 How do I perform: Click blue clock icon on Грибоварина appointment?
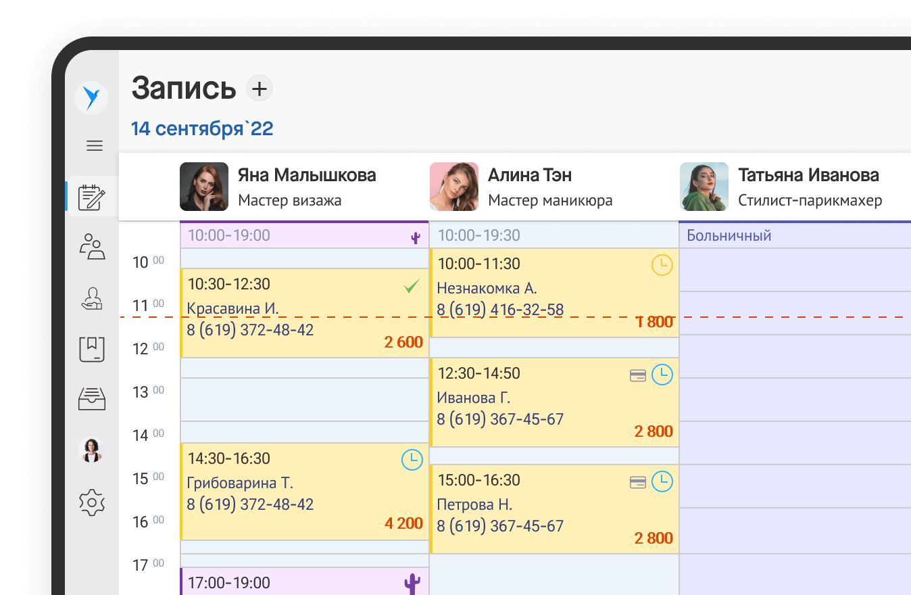pos(412,460)
